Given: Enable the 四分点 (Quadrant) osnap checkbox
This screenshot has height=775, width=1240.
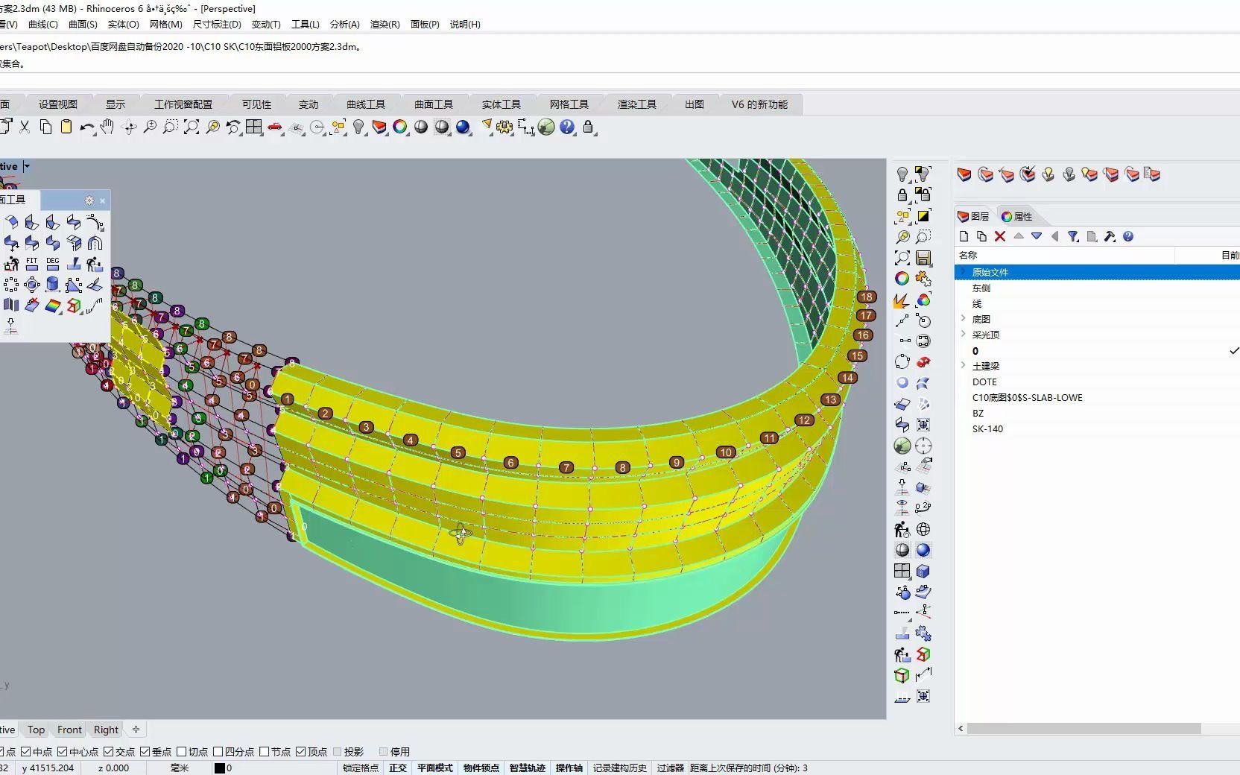Looking at the screenshot, I should tap(218, 752).
